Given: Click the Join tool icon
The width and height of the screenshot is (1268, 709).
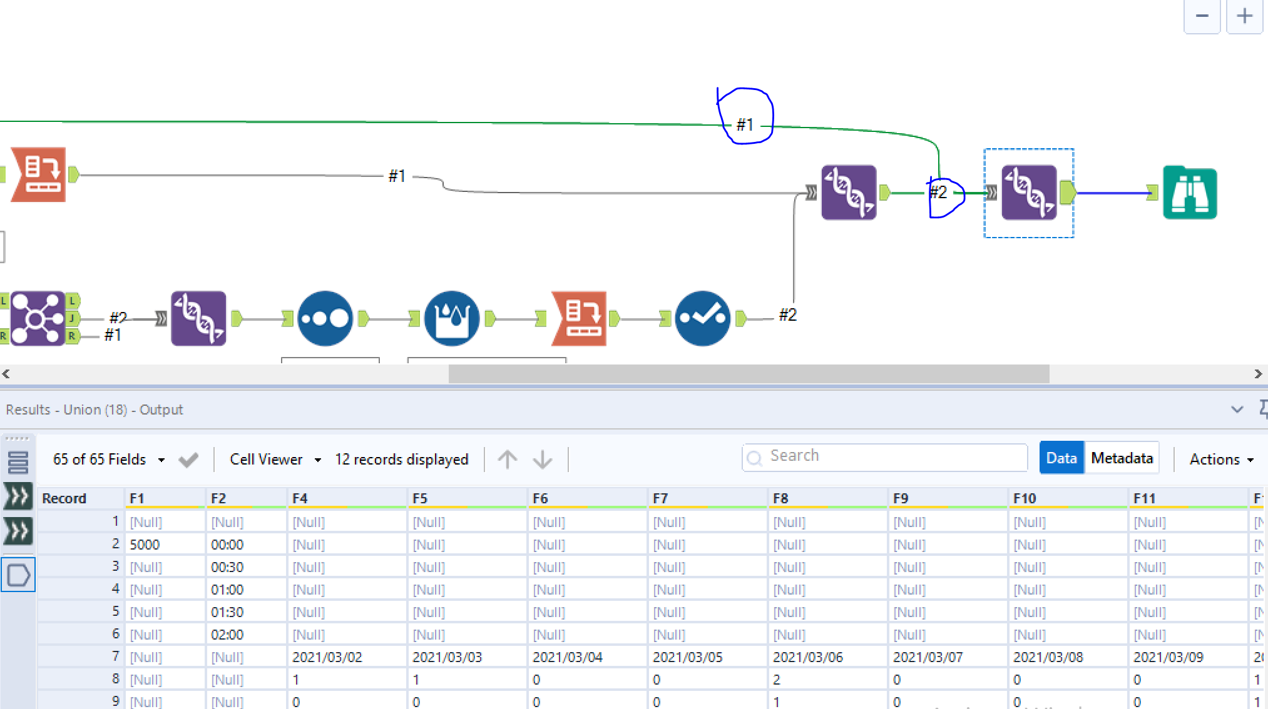Looking at the screenshot, I should tap(38, 318).
